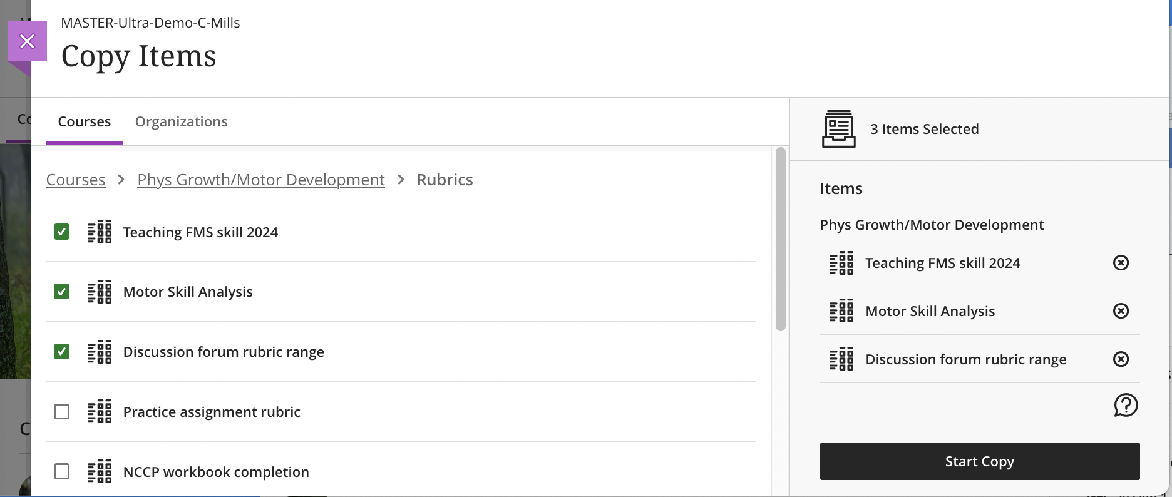Image resolution: width=1172 pixels, height=497 pixels.
Task: Click the rubric icon for Discussion forum rubric range
Action: click(x=100, y=352)
